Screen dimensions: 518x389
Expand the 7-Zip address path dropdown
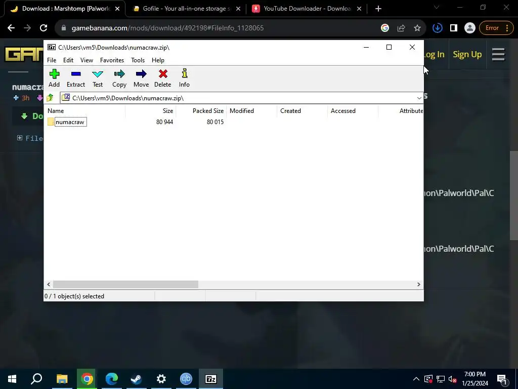[419, 98]
